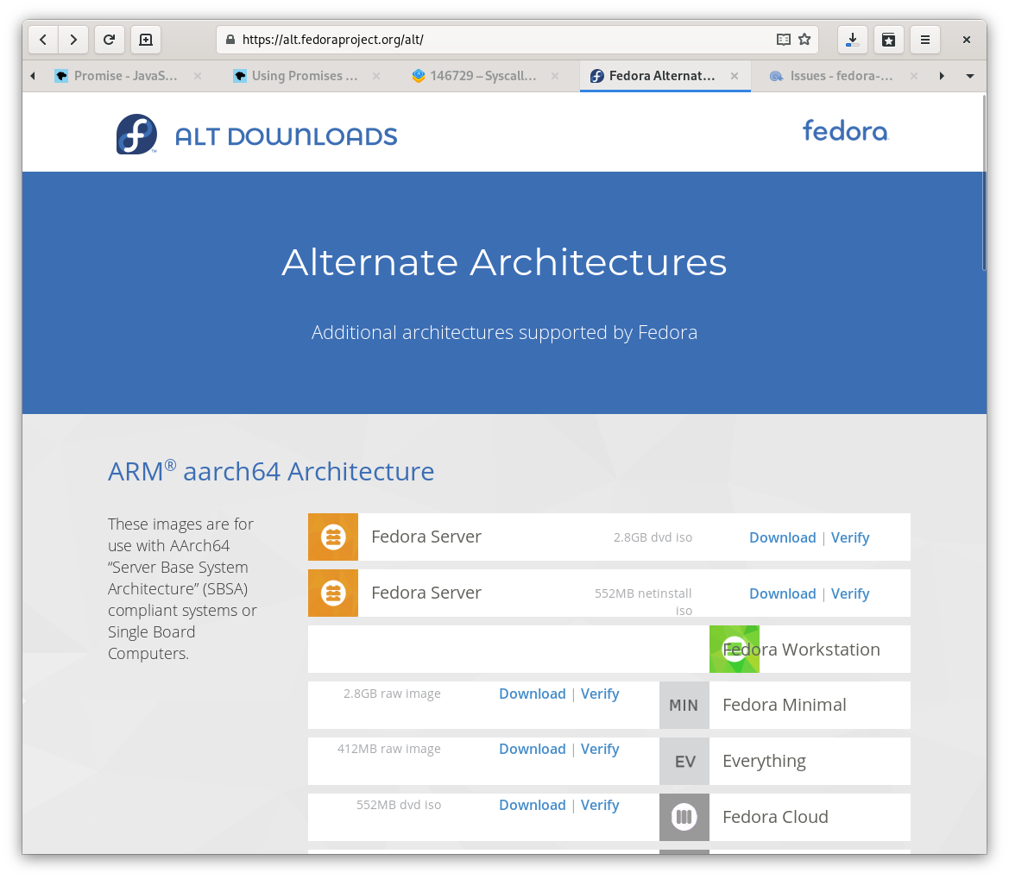Go back with the browser back arrow
The image size is (1009, 879).
point(43,40)
